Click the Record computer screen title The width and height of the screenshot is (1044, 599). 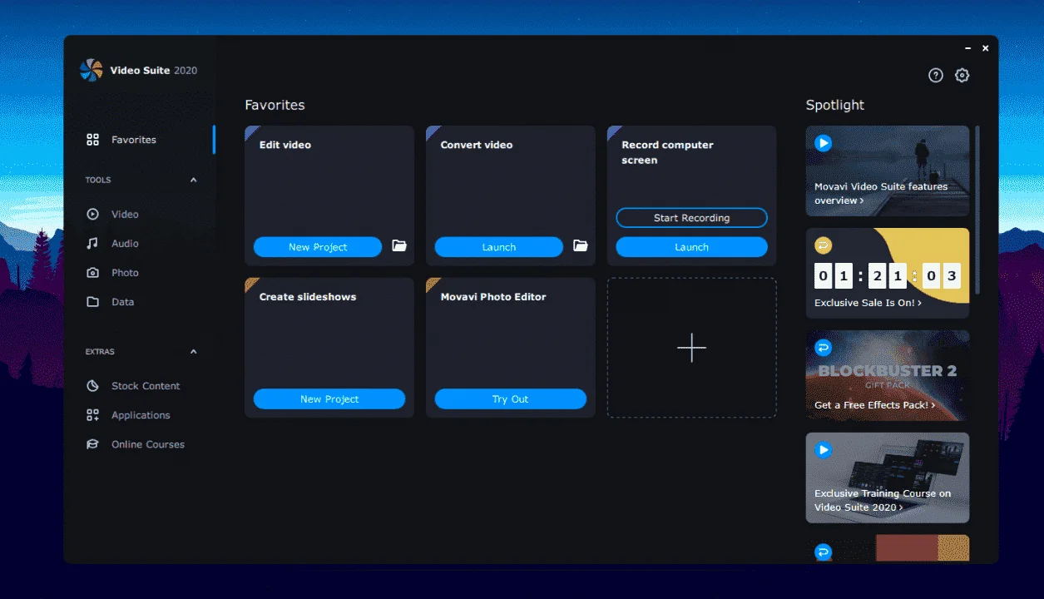(x=668, y=152)
